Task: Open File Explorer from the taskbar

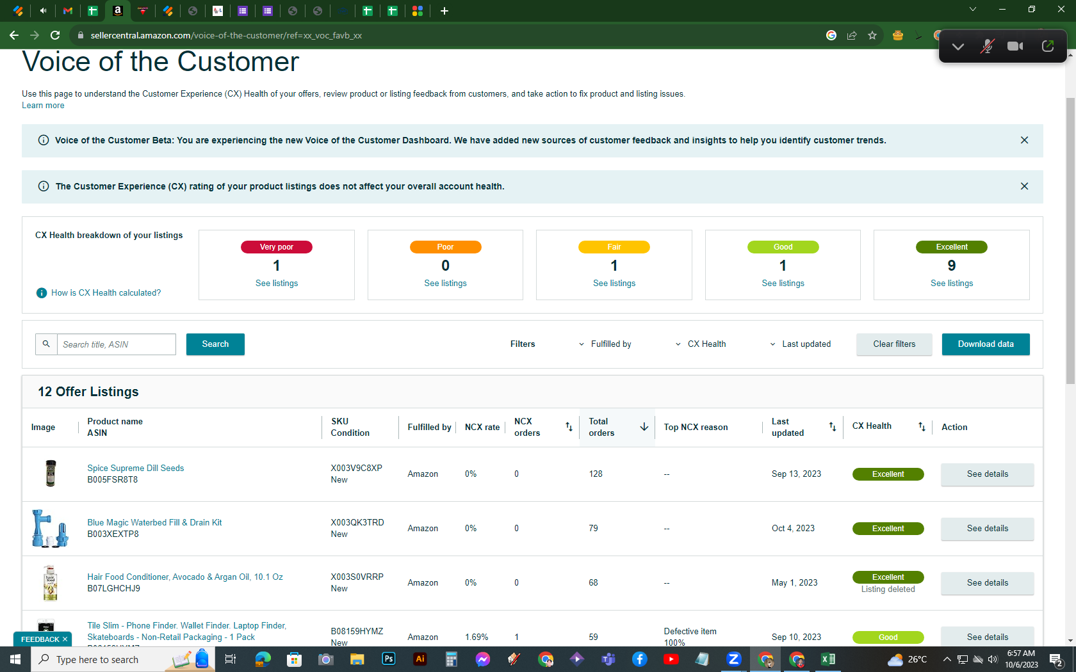Action: click(357, 659)
